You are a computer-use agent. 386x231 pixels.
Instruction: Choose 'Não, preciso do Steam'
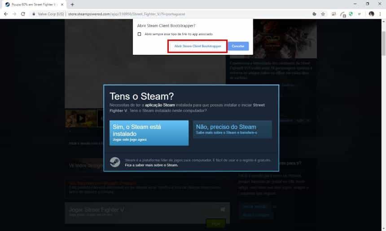click(232, 129)
